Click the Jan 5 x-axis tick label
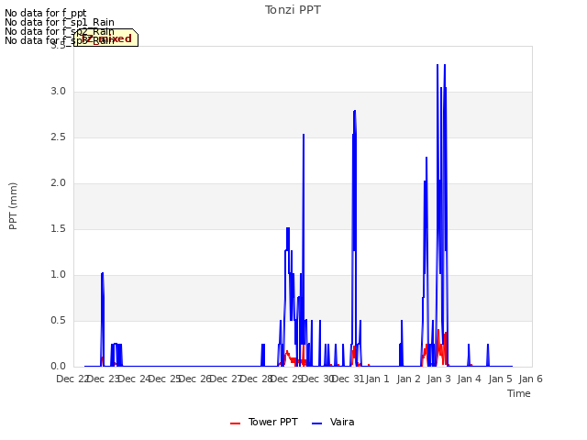 500,379
